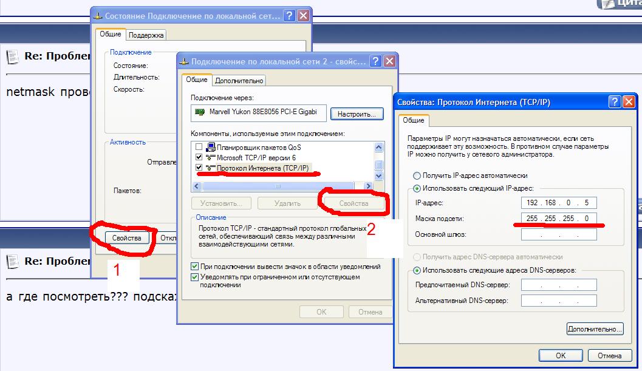Click Состояние: label in status window

pyautogui.click(x=131, y=66)
